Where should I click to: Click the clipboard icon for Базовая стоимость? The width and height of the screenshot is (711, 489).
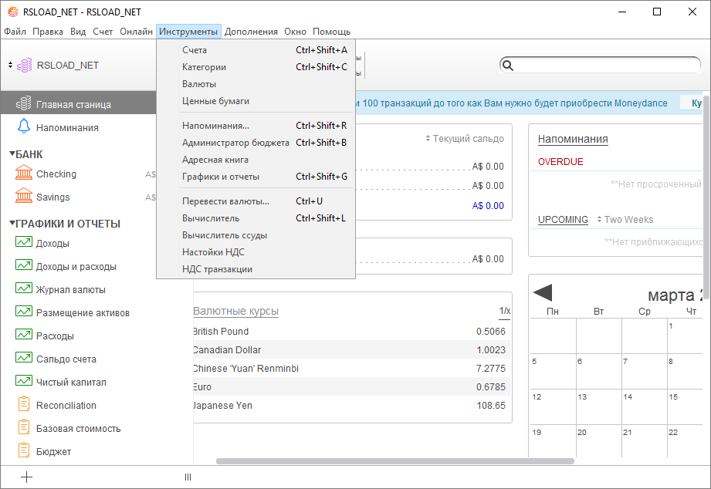[x=24, y=427]
